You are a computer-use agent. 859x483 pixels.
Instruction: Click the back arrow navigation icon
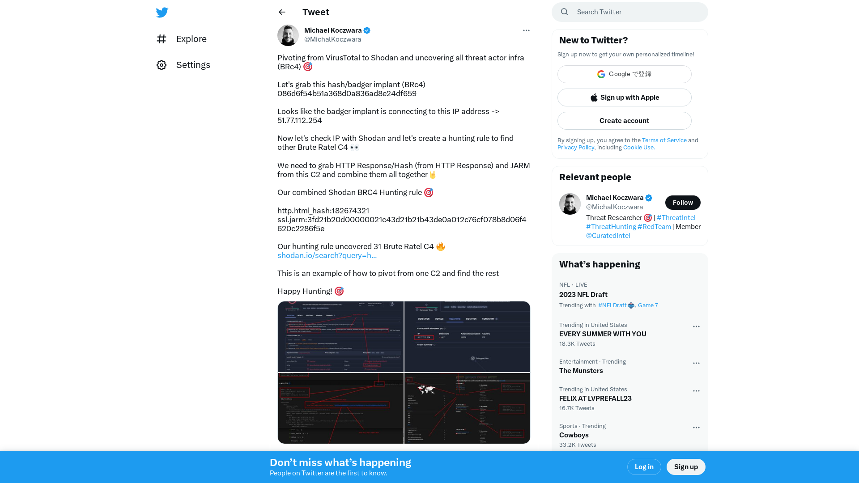coord(282,13)
